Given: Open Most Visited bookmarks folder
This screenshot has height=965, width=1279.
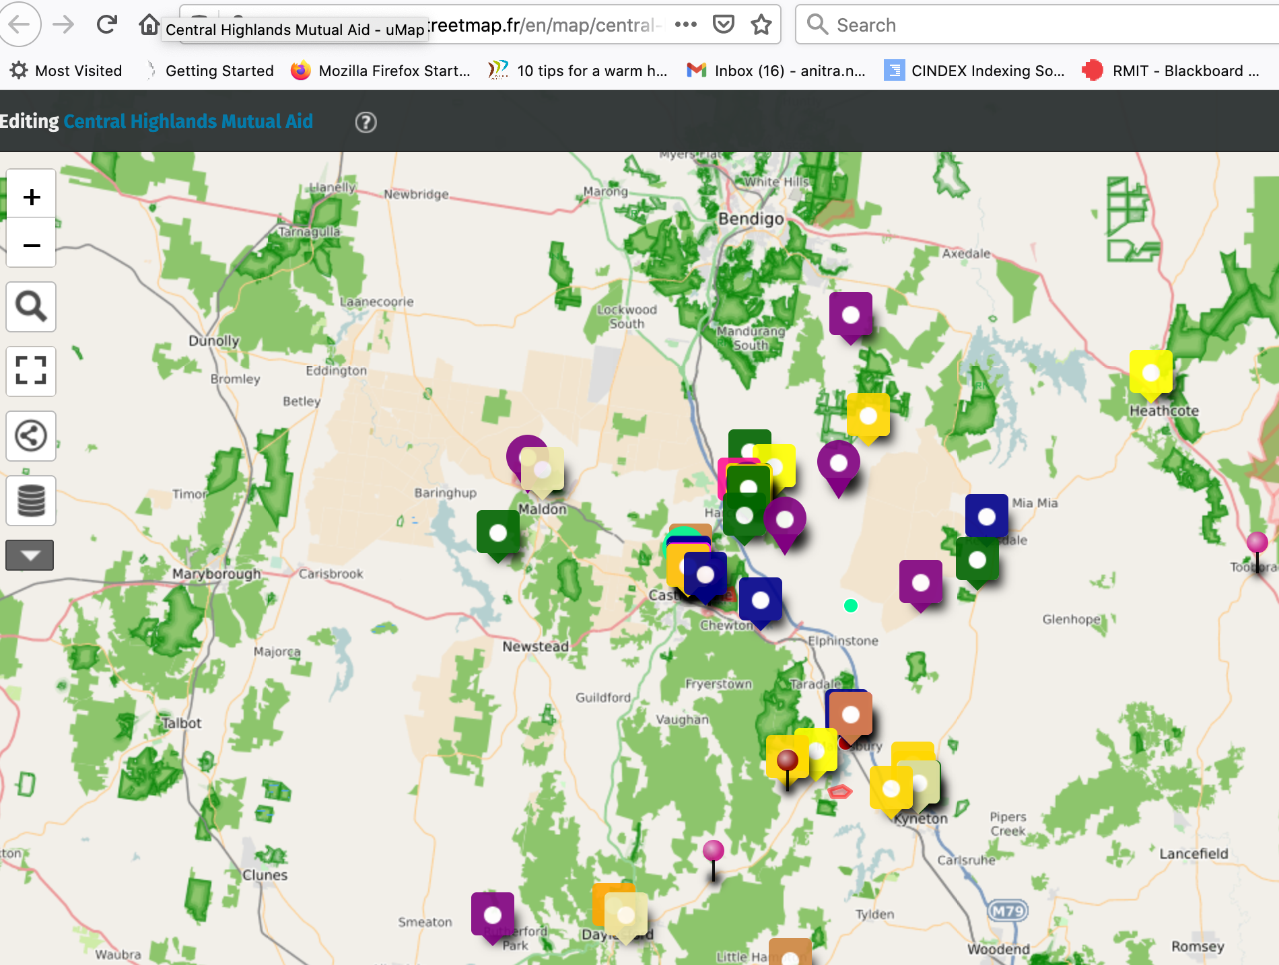Looking at the screenshot, I should coord(66,71).
